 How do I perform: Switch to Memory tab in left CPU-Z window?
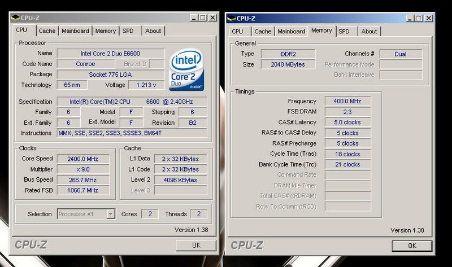106,31
